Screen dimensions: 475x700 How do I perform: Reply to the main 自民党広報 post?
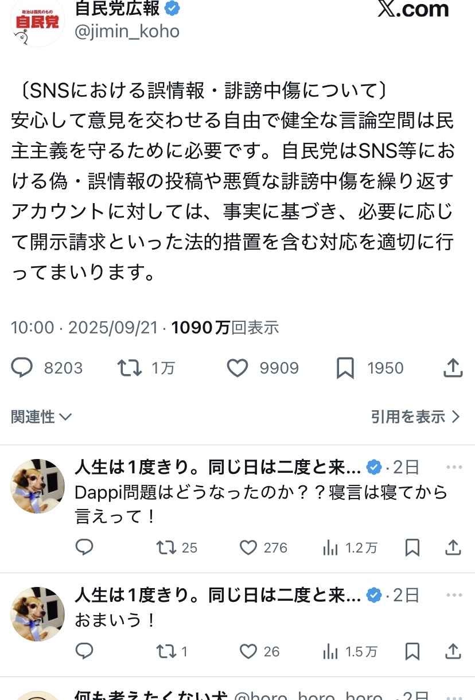22,368
